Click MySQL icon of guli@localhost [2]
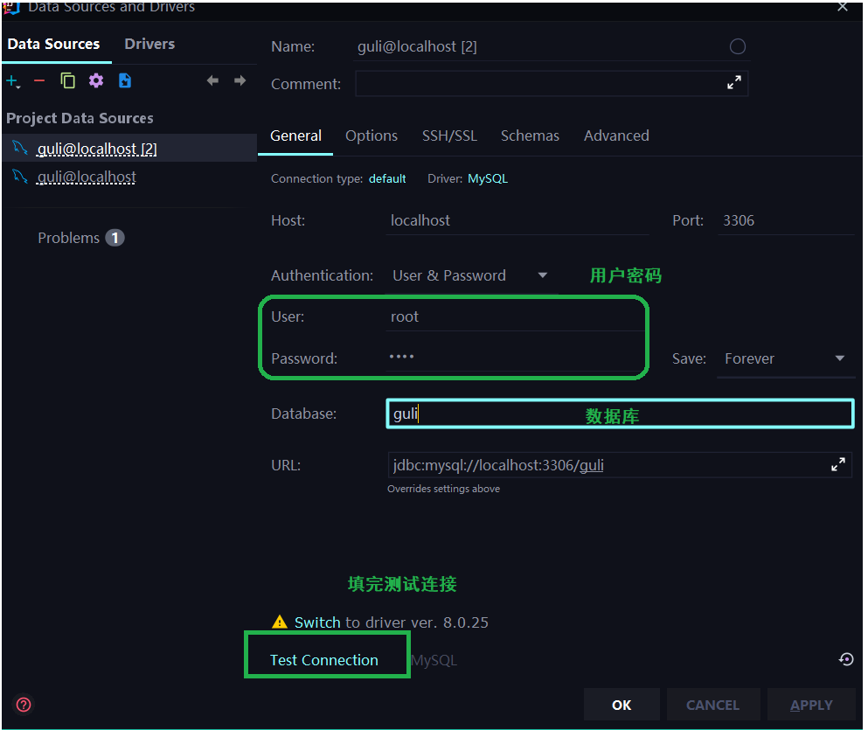The image size is (868, 730). click(x=20, y=148)
